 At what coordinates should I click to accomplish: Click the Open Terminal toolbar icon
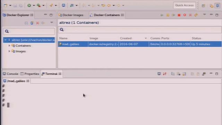(63, 6)
